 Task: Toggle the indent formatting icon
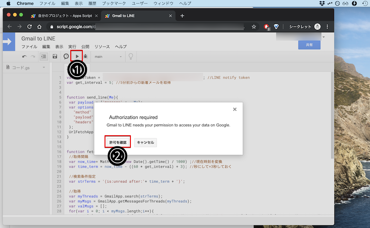click(43, 56)
